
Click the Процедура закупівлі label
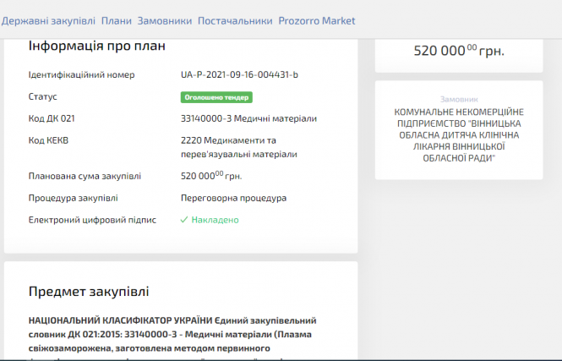pos(74,198)
